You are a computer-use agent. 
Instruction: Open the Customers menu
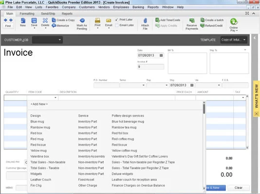pyautogui.click(x=87, y=7)
